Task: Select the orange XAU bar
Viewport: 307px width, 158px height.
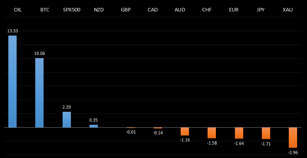Action: point(293,137)
